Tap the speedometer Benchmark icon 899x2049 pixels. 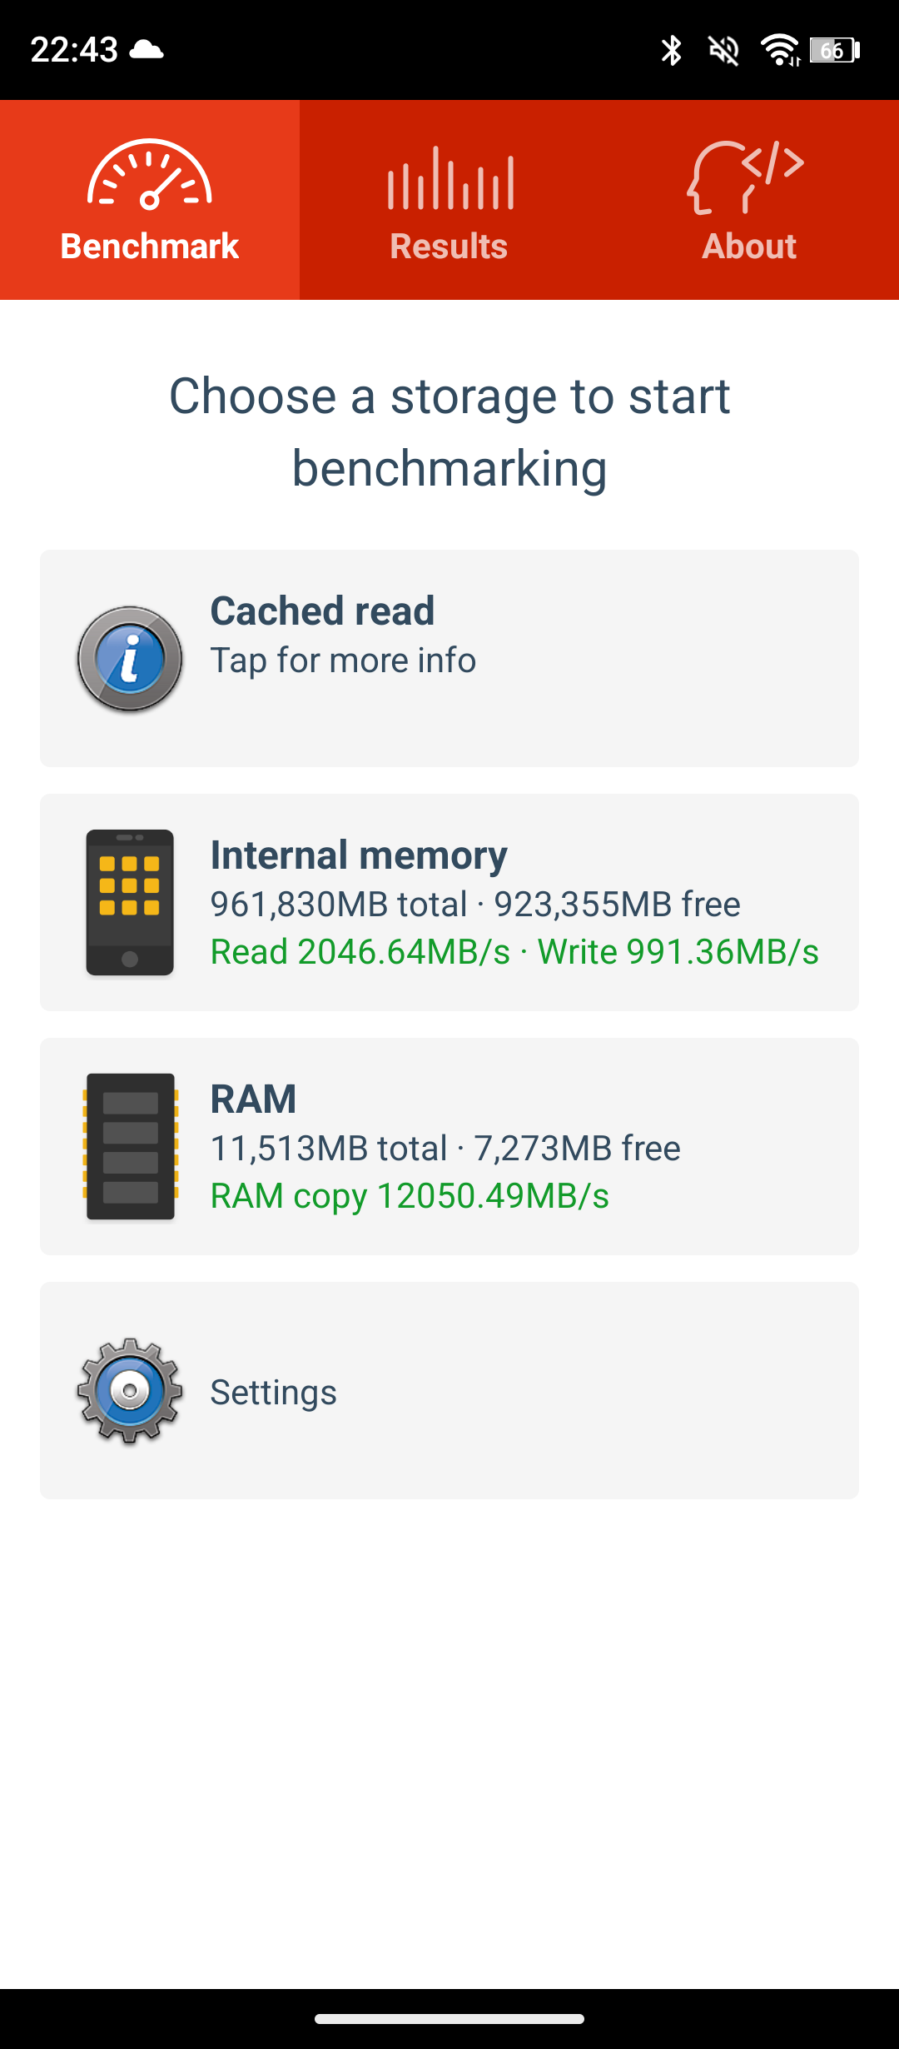[x=150, y=173]
